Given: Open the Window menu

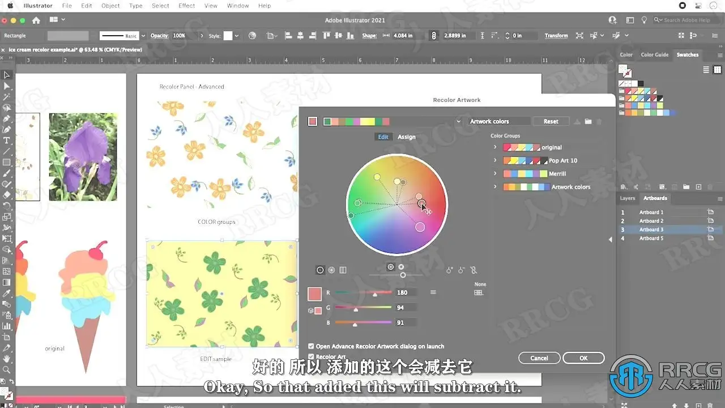Looking at the screenshot, I should tap(238, 6).
